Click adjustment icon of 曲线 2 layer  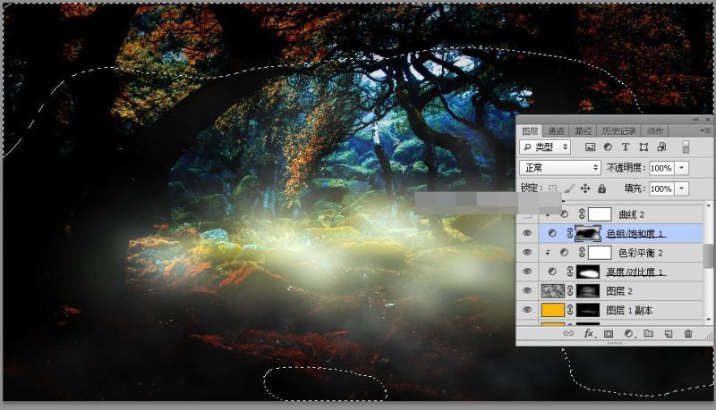pyautogui.click(x=565, y=214)
